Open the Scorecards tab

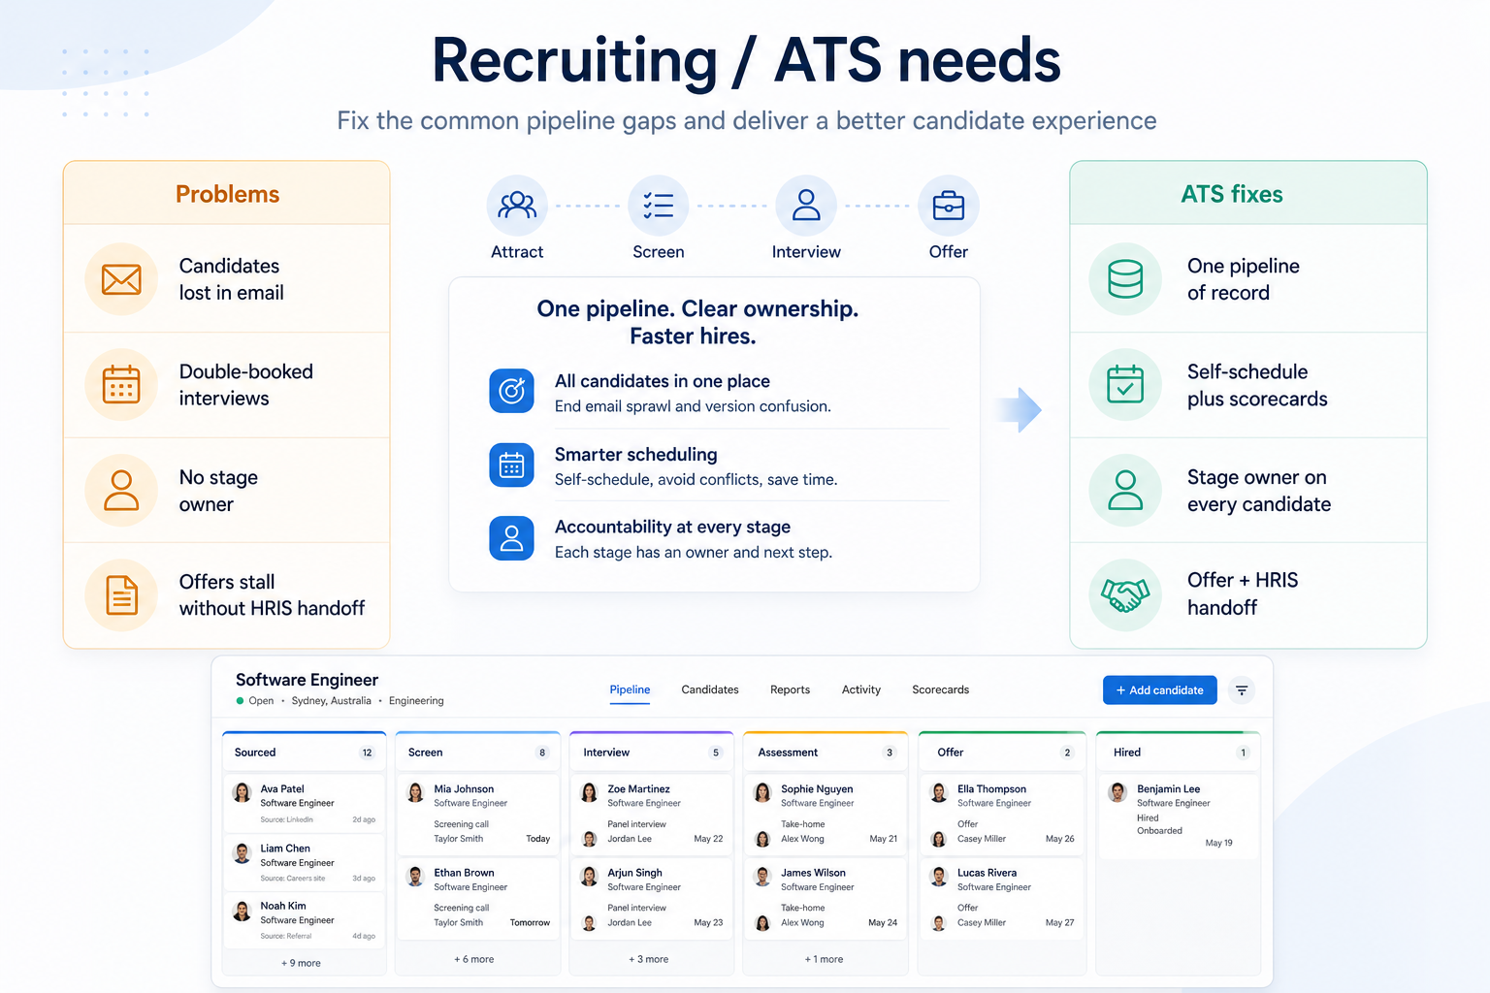(x=940, y=689)
